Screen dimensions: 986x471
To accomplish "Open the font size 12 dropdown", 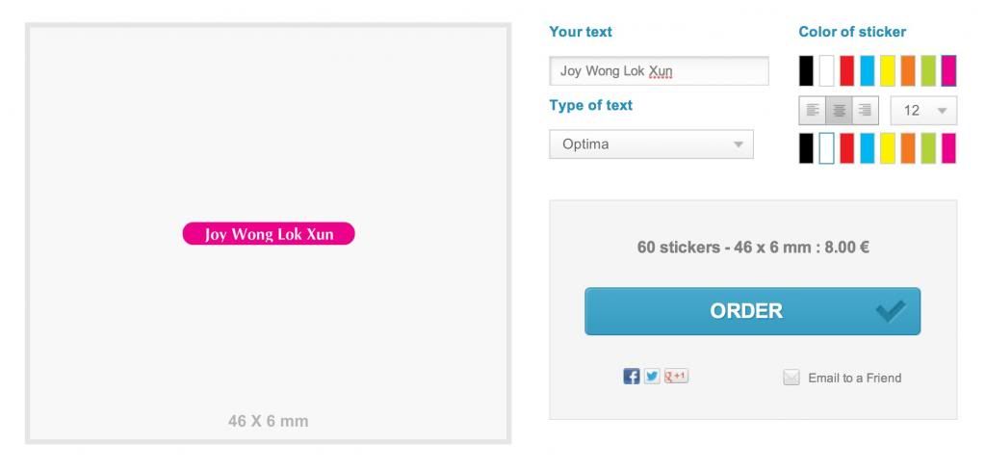I will pos(923,111).
